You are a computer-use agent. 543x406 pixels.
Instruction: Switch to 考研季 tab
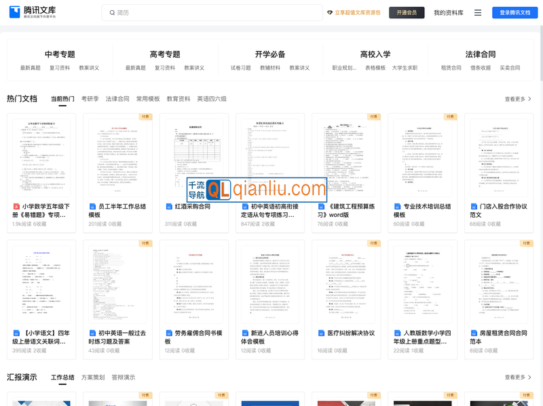click(90, 99)
